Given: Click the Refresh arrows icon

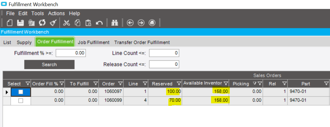Looking at the screenshot, I should tap(42, 23).
